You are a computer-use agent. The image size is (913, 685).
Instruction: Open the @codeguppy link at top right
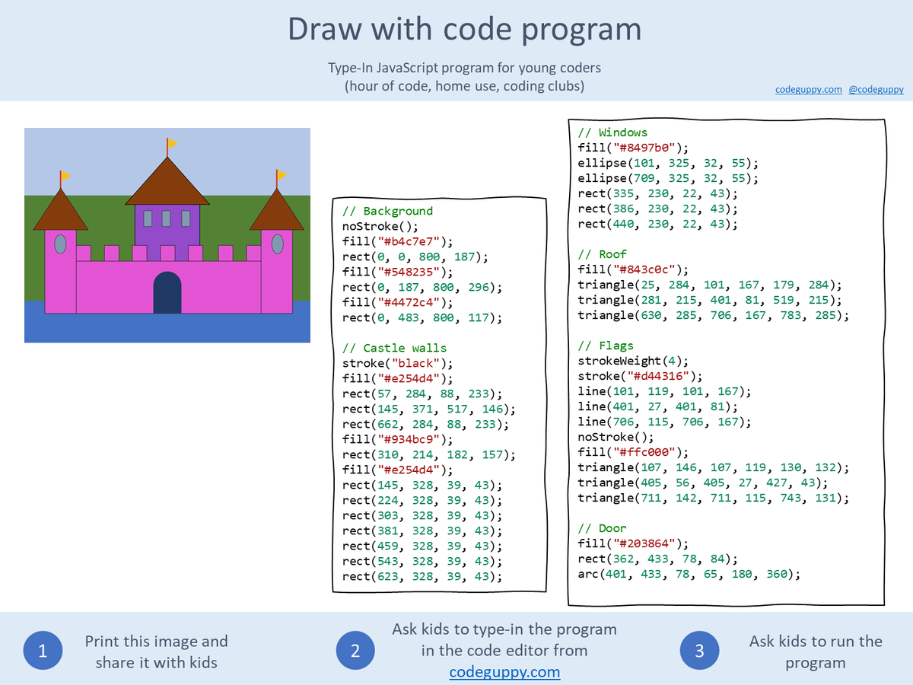point(876,89)
